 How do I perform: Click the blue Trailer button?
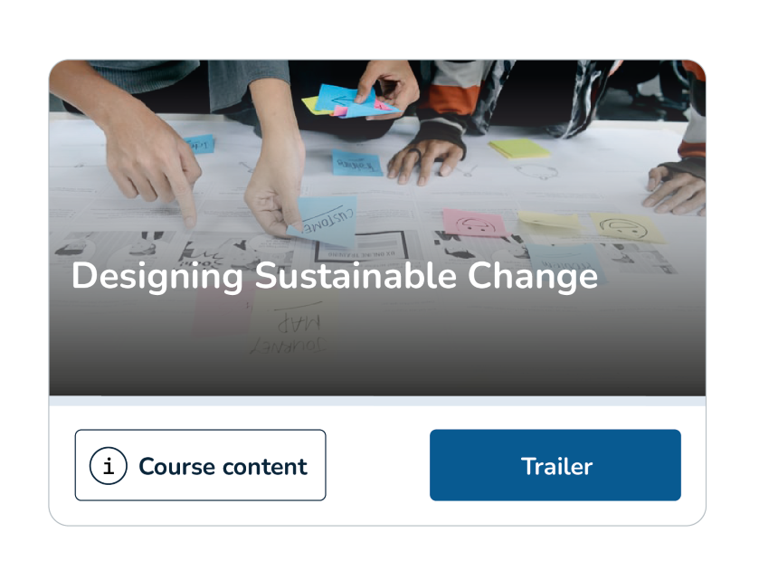click(555, 465)
